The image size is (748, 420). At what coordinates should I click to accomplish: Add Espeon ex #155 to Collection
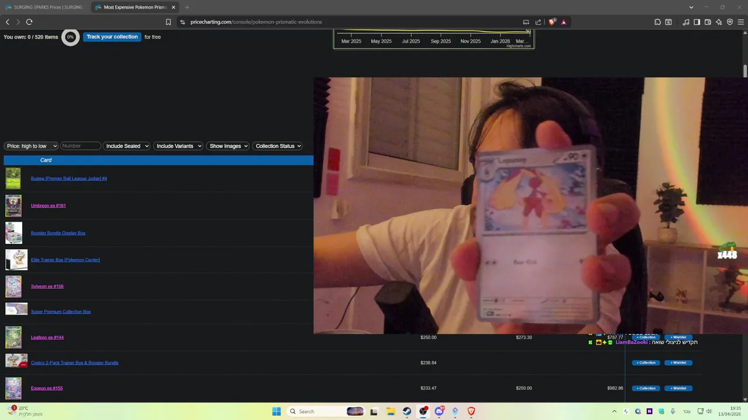click(646, 388)
